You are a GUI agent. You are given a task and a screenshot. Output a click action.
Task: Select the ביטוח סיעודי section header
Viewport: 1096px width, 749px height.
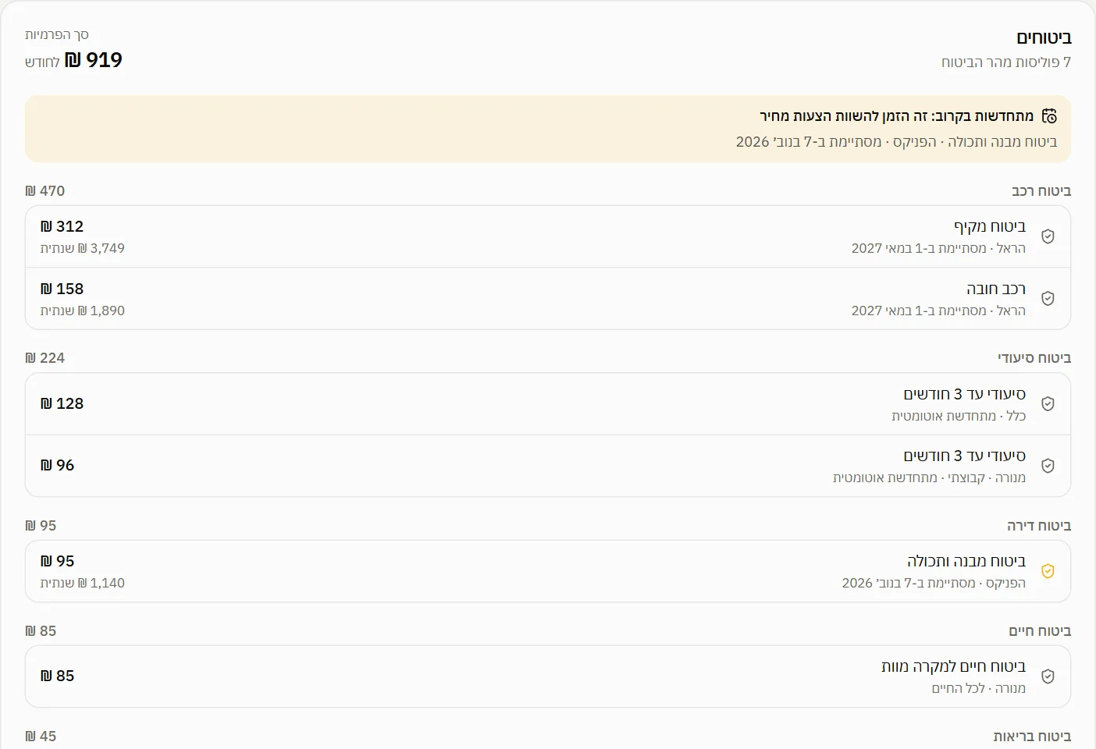[1034, 358]
